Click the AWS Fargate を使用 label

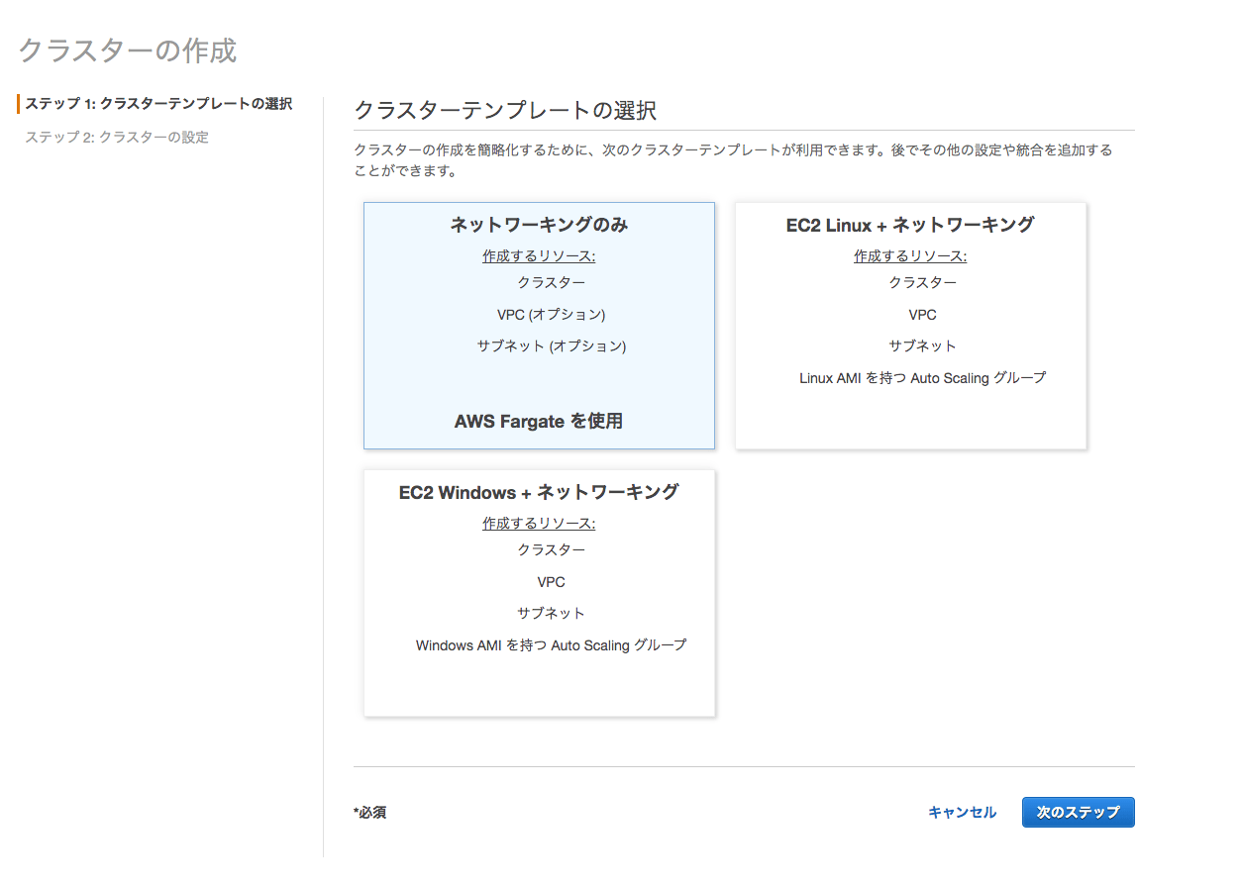pos(539,421)
